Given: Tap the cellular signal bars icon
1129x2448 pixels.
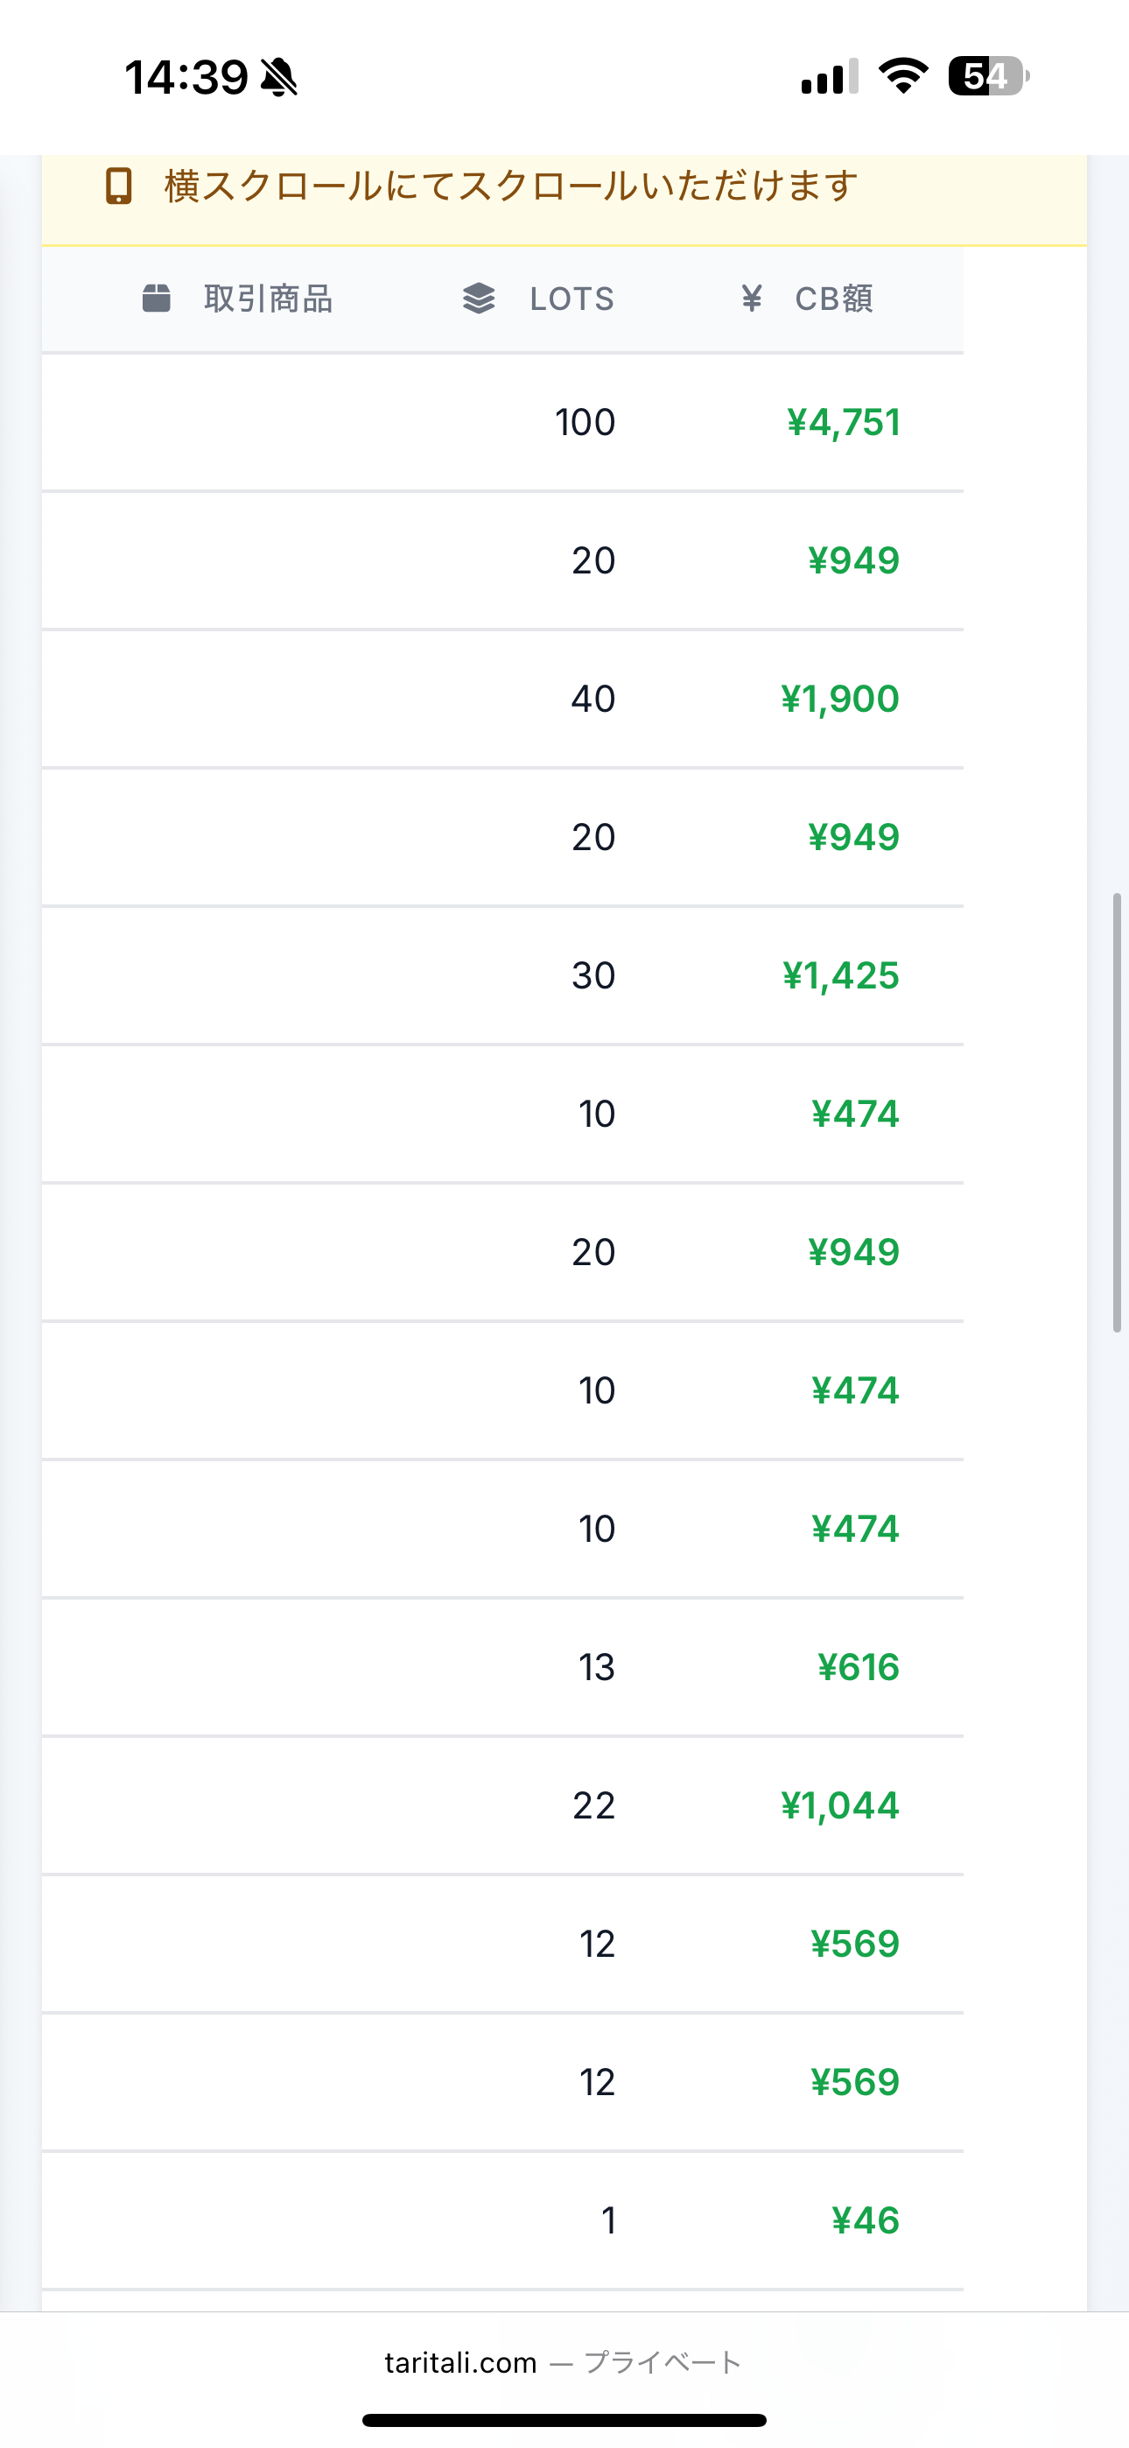Looking at the screenshot, I should [830, 76].
